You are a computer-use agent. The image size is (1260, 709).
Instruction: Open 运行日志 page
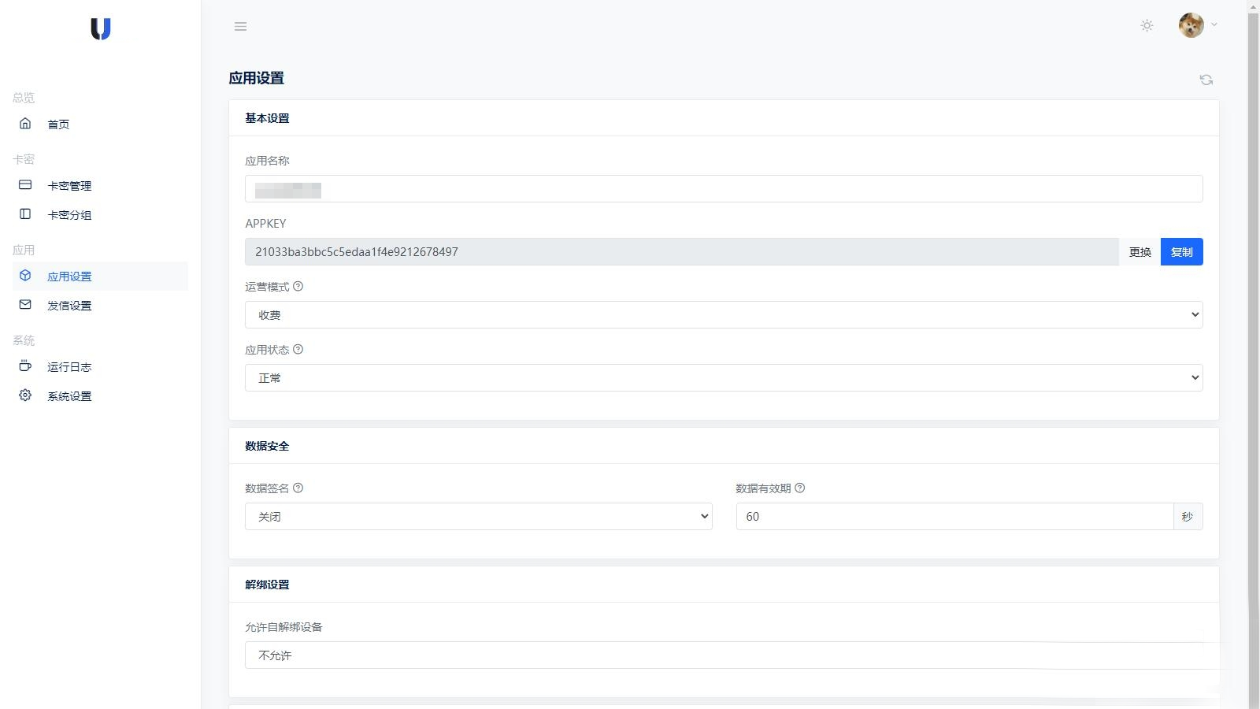tap(100, 366)
